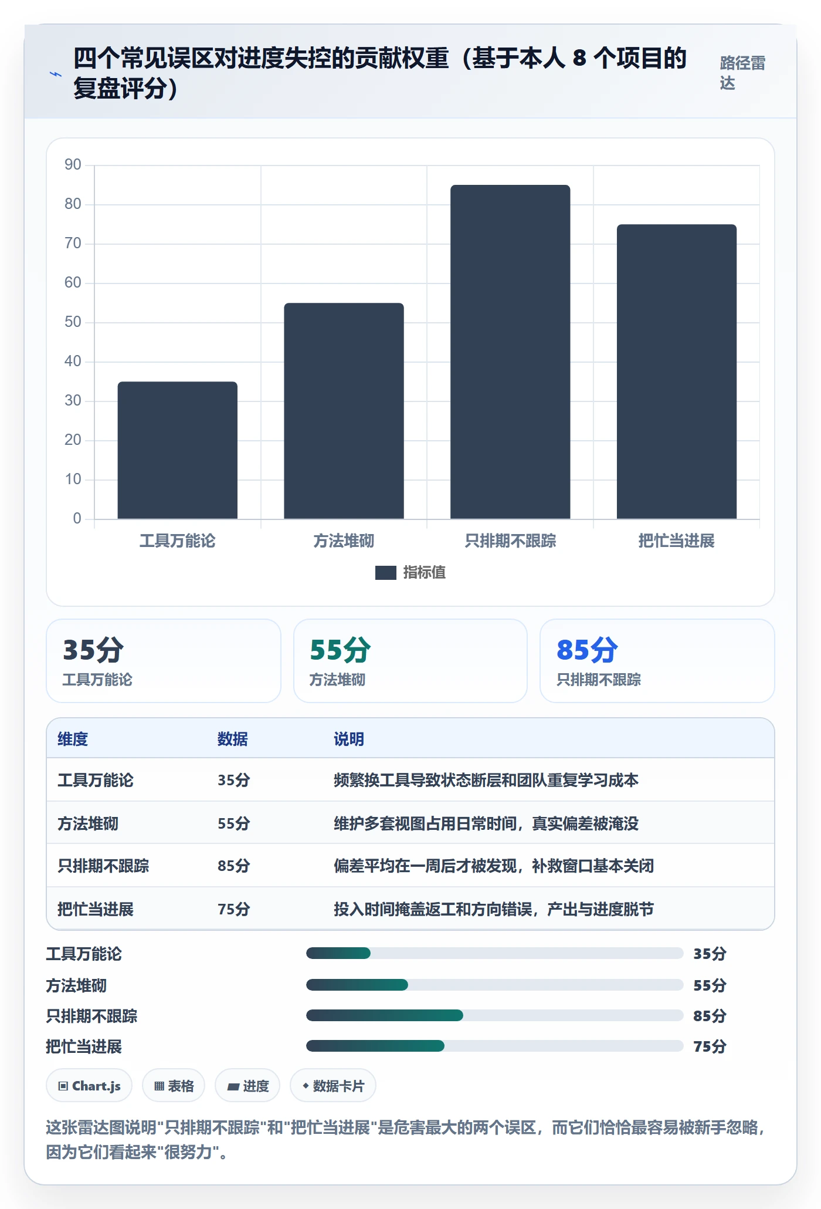Click the 85分 value beside the progress bar

coord(710,1016)
